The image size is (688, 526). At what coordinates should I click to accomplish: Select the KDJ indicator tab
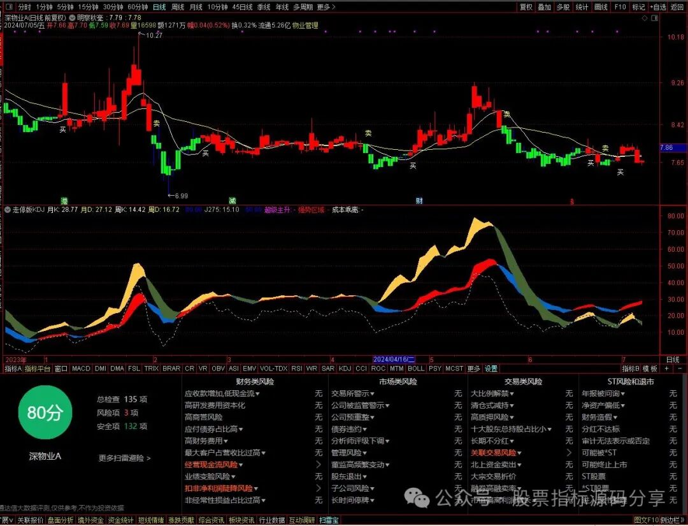coord(345,369)
